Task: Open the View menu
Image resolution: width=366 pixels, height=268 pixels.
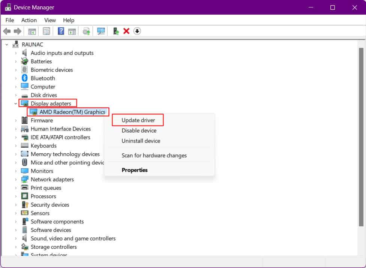Action: [50, 20]
